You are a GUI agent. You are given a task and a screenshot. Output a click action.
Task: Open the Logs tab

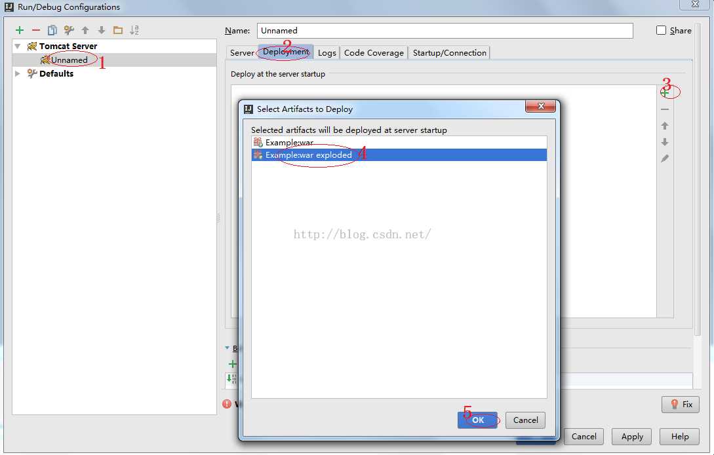click(327, 53)
